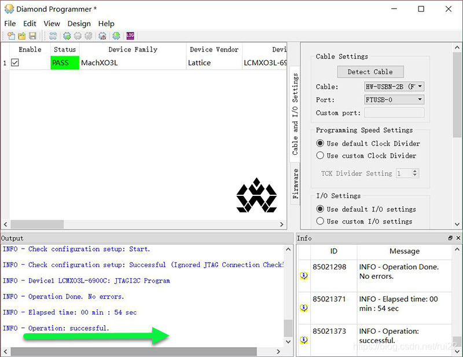
Task: Click the Device Vendor column header
Action: click(214, 49)
